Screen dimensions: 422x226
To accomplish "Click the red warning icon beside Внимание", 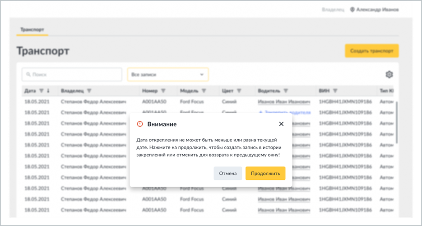I will click(140, 124).
